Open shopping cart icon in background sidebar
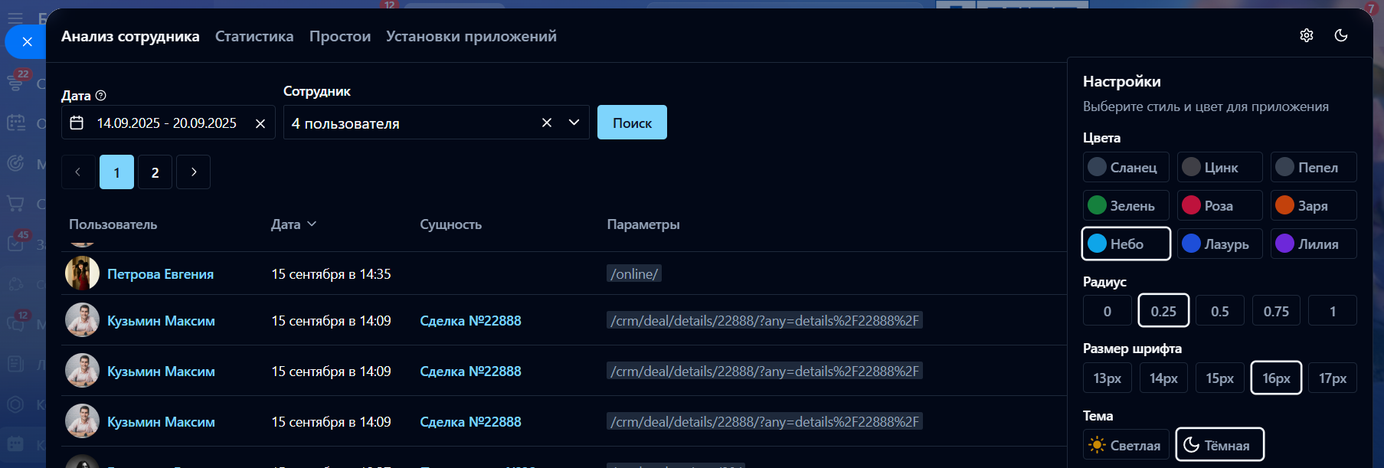The height and width of the screenshot is (468, 1384). (x=15, y=204)
